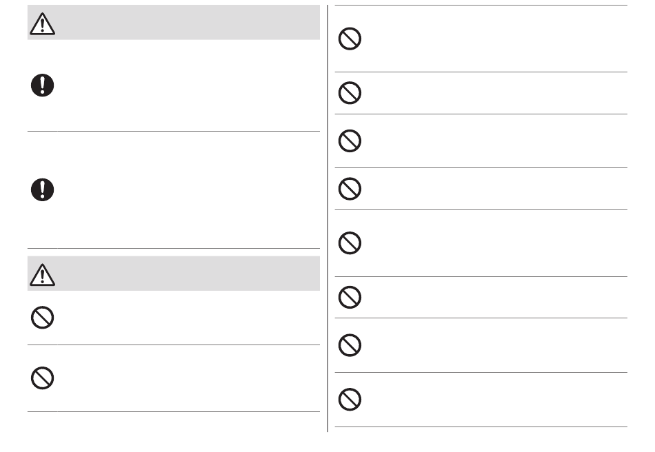The width and height of the screenshot is (655, 452).
Task: Click the warning triangle in the lower gray header
Action: [42, 275]
